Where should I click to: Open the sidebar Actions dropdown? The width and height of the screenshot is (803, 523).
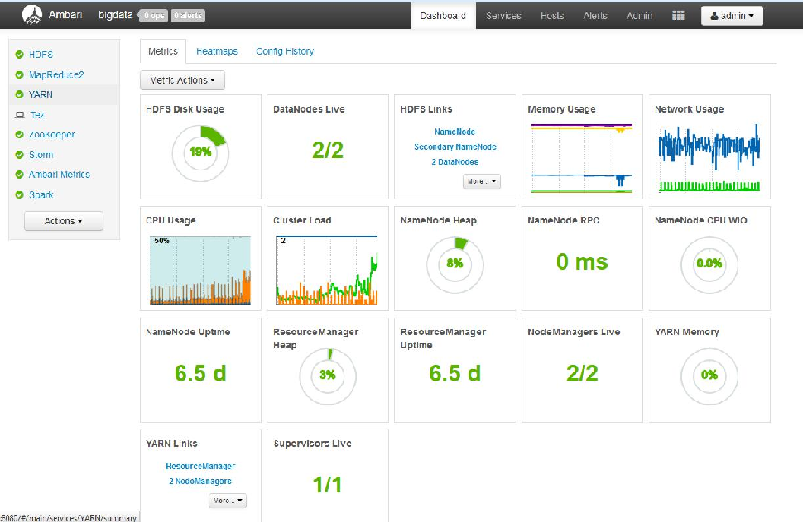(64, 221)
